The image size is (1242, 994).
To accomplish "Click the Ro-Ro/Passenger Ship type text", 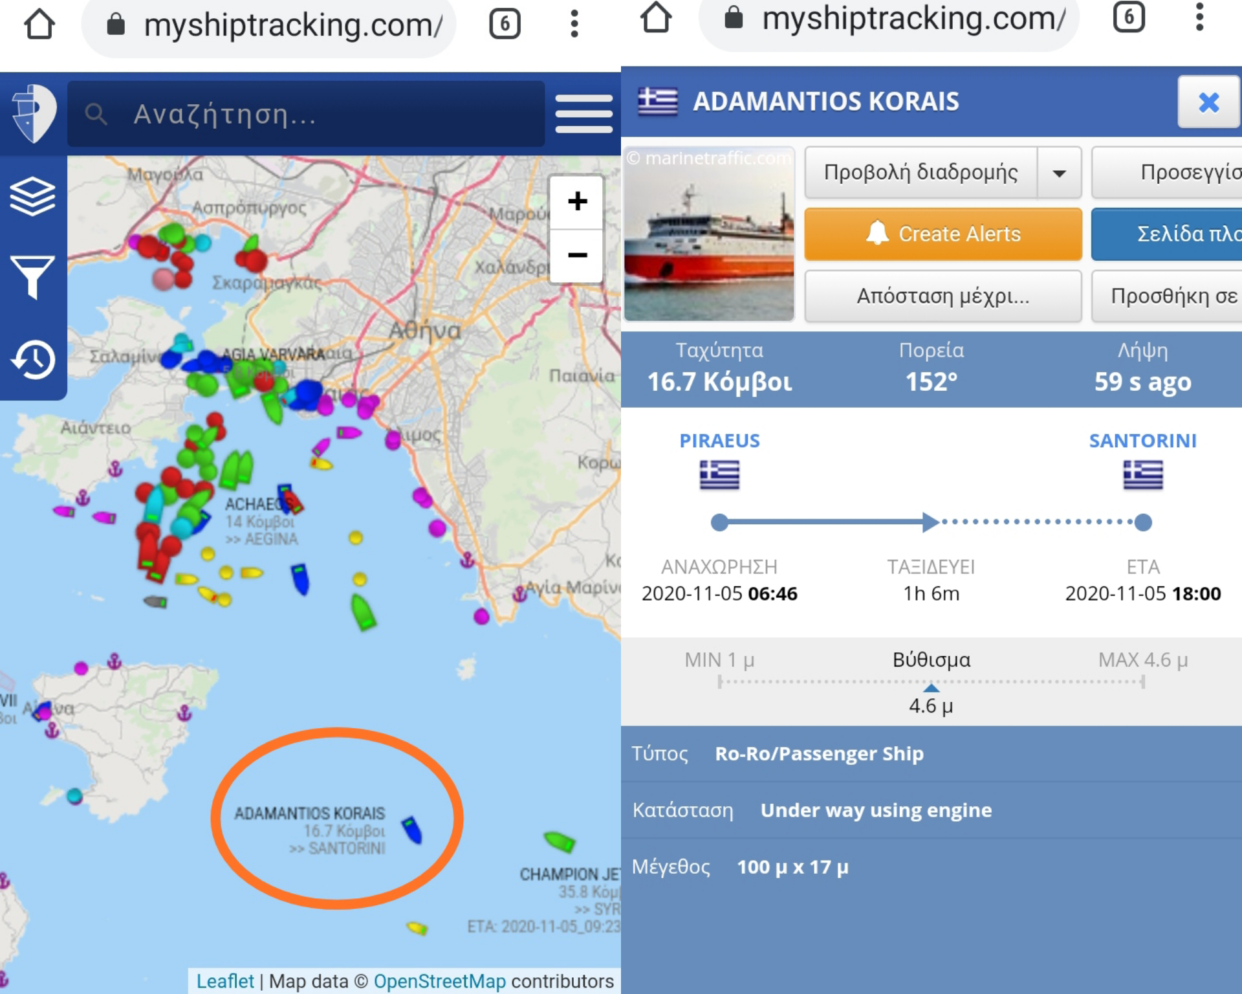I will click(x=819, y=754).
